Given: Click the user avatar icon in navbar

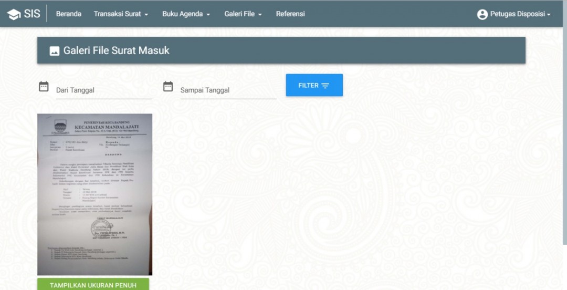Looking at the screenshot, I should (482, 15).
